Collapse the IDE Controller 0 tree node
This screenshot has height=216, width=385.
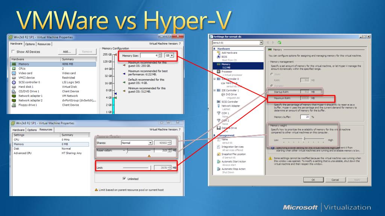(x=214, y=79)
